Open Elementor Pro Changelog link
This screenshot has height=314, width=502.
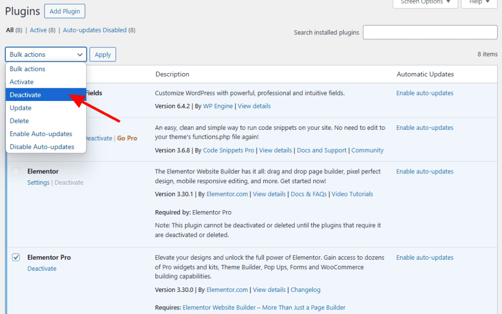click(x=305, y=290)
